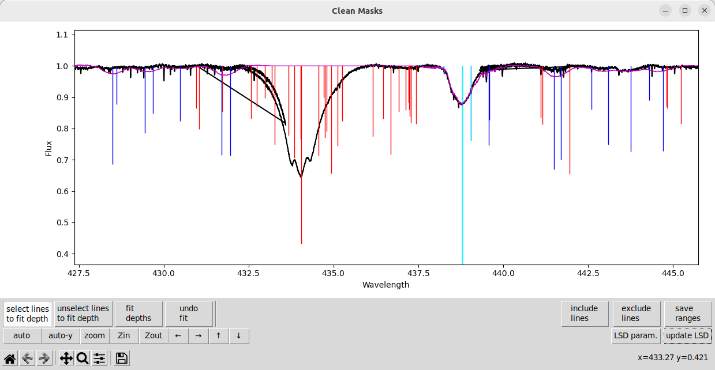
Task: Click the 'undo fit' button
Action: (x=189, y=314)
